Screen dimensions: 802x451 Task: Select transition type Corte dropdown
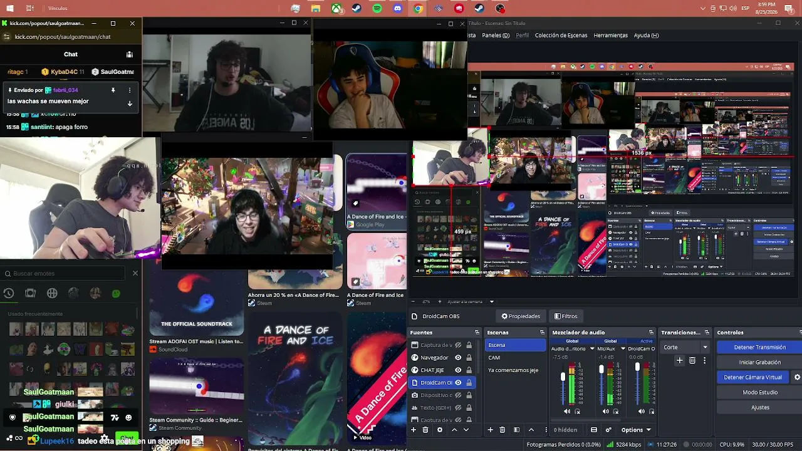(685, 347)
